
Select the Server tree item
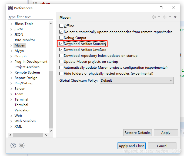point(19,89)
